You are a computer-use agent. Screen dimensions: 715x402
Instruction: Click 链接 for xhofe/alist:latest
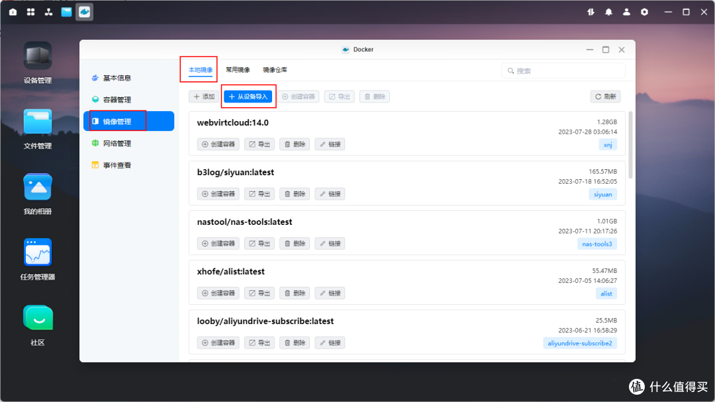coord(330,293)
